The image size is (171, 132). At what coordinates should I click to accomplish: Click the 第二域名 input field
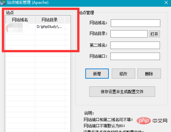[135, 45]
